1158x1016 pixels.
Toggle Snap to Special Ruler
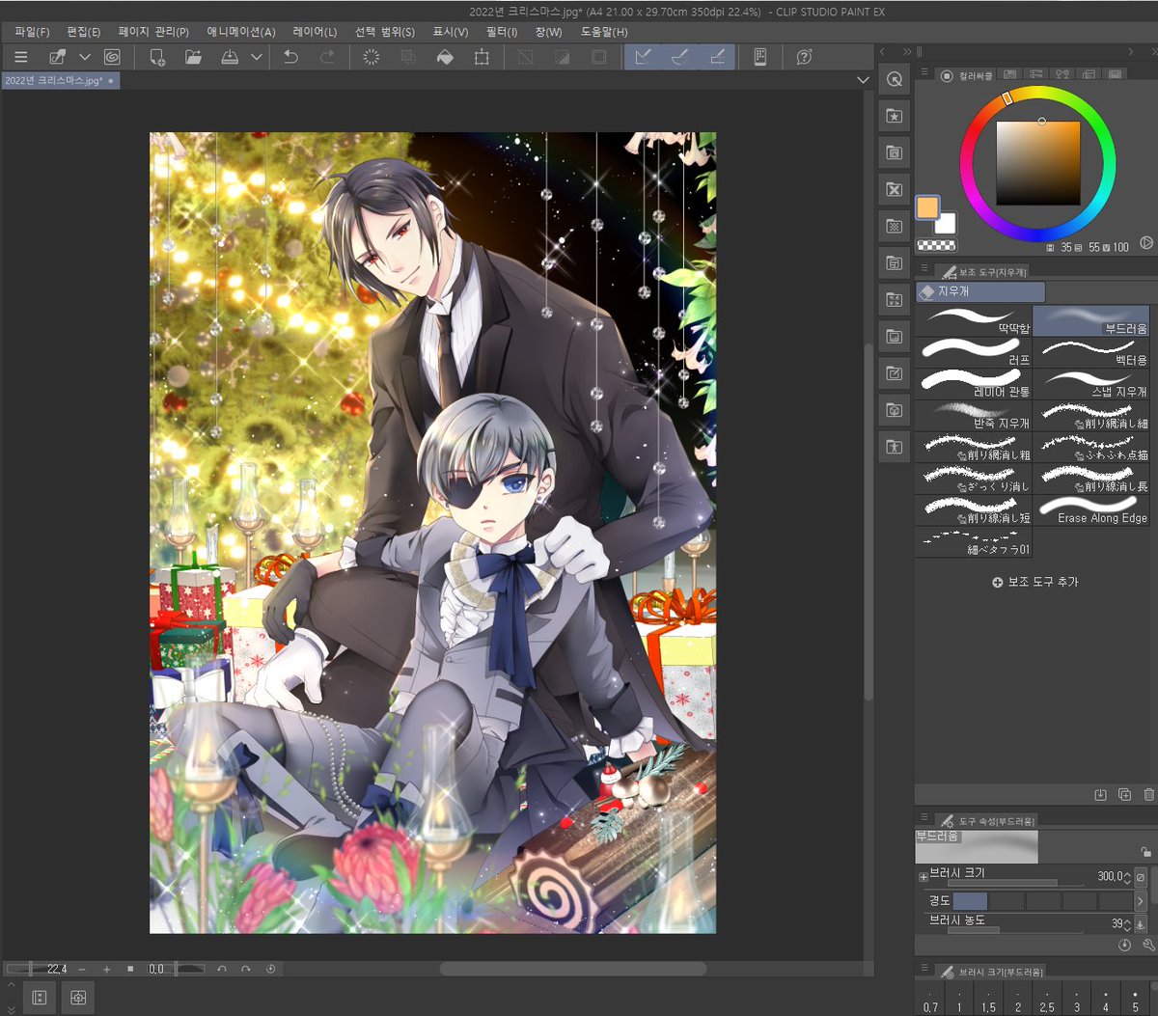point(679,57)
